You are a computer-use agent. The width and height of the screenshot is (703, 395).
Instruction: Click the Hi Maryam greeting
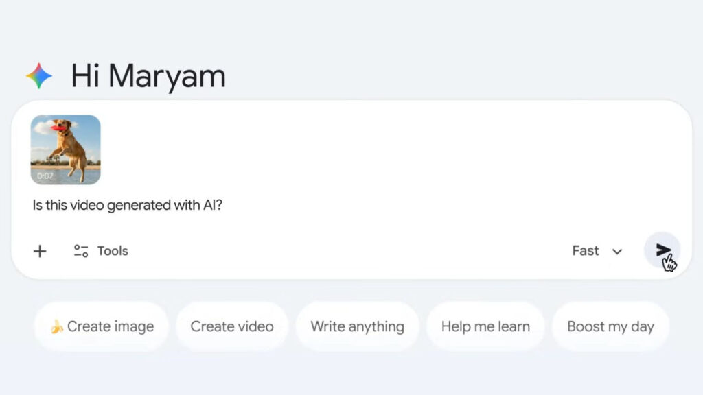[x=148, y=76]
